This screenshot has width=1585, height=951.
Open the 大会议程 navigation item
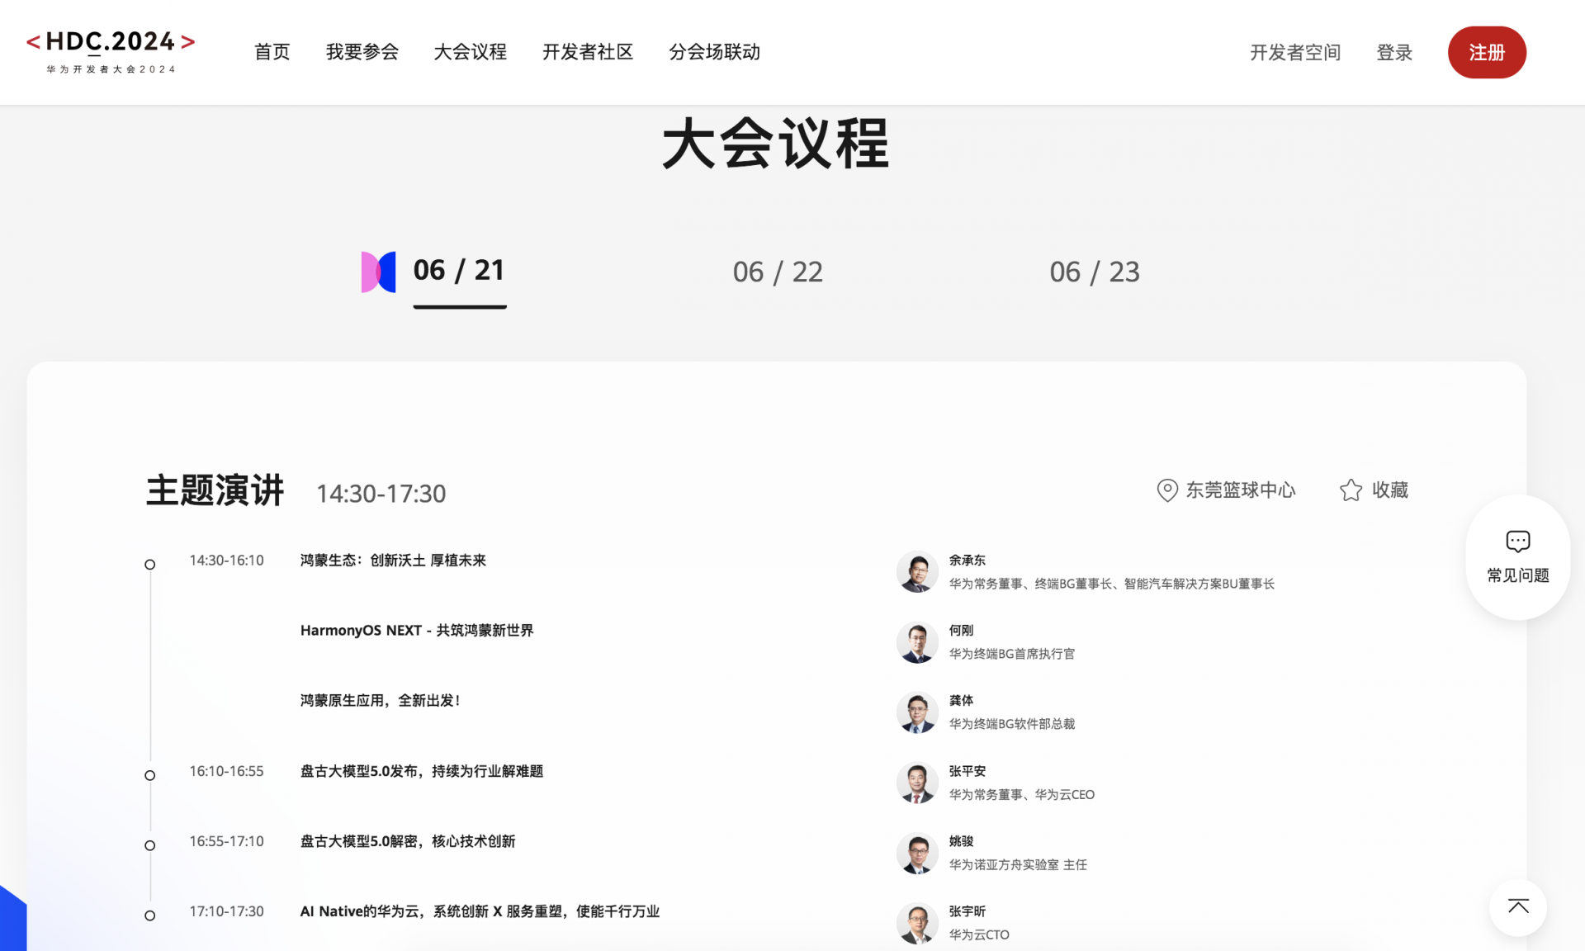coord(470,52)
